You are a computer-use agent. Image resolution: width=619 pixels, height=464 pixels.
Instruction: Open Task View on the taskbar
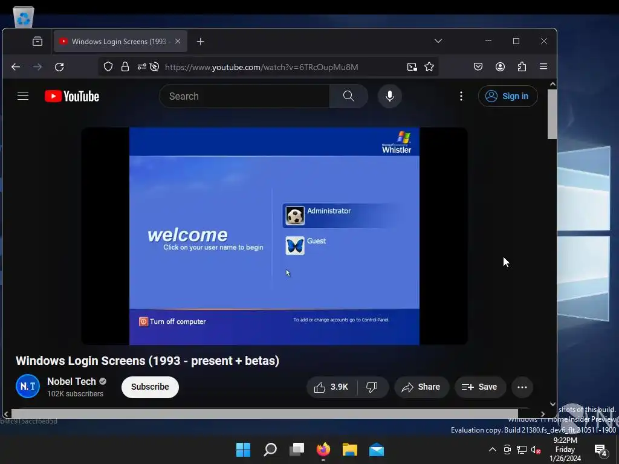[x=297, y=449]
